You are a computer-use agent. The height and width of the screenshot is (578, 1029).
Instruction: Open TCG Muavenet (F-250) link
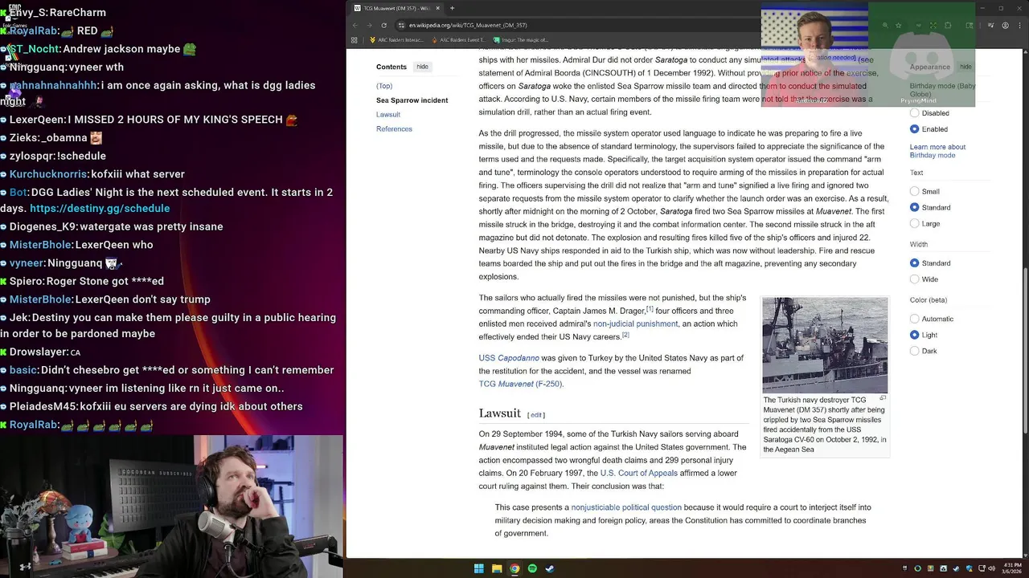click(520, 384)
